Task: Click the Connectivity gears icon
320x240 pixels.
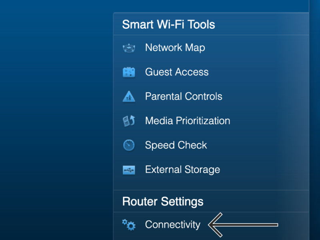Action: [x=129, y=225]
